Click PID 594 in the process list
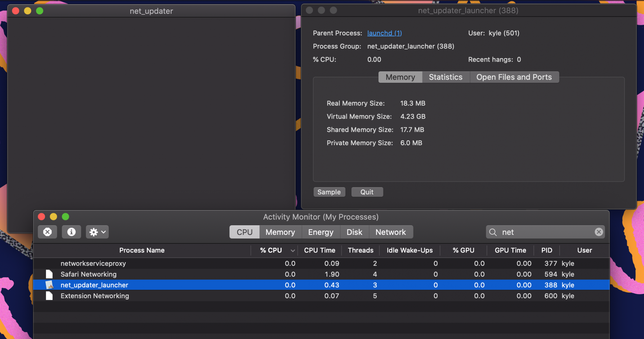 (551, 274)
